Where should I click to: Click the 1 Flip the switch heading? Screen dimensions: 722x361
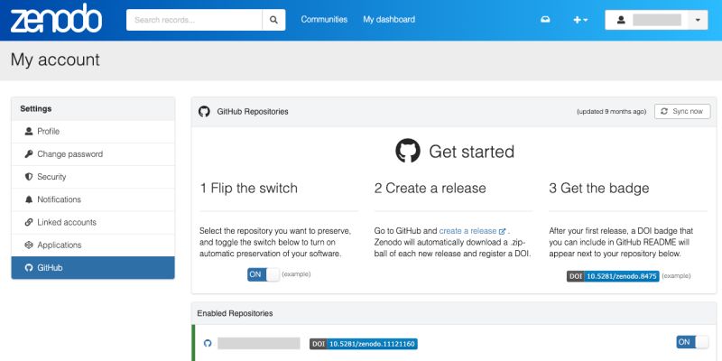click(249, 188)
